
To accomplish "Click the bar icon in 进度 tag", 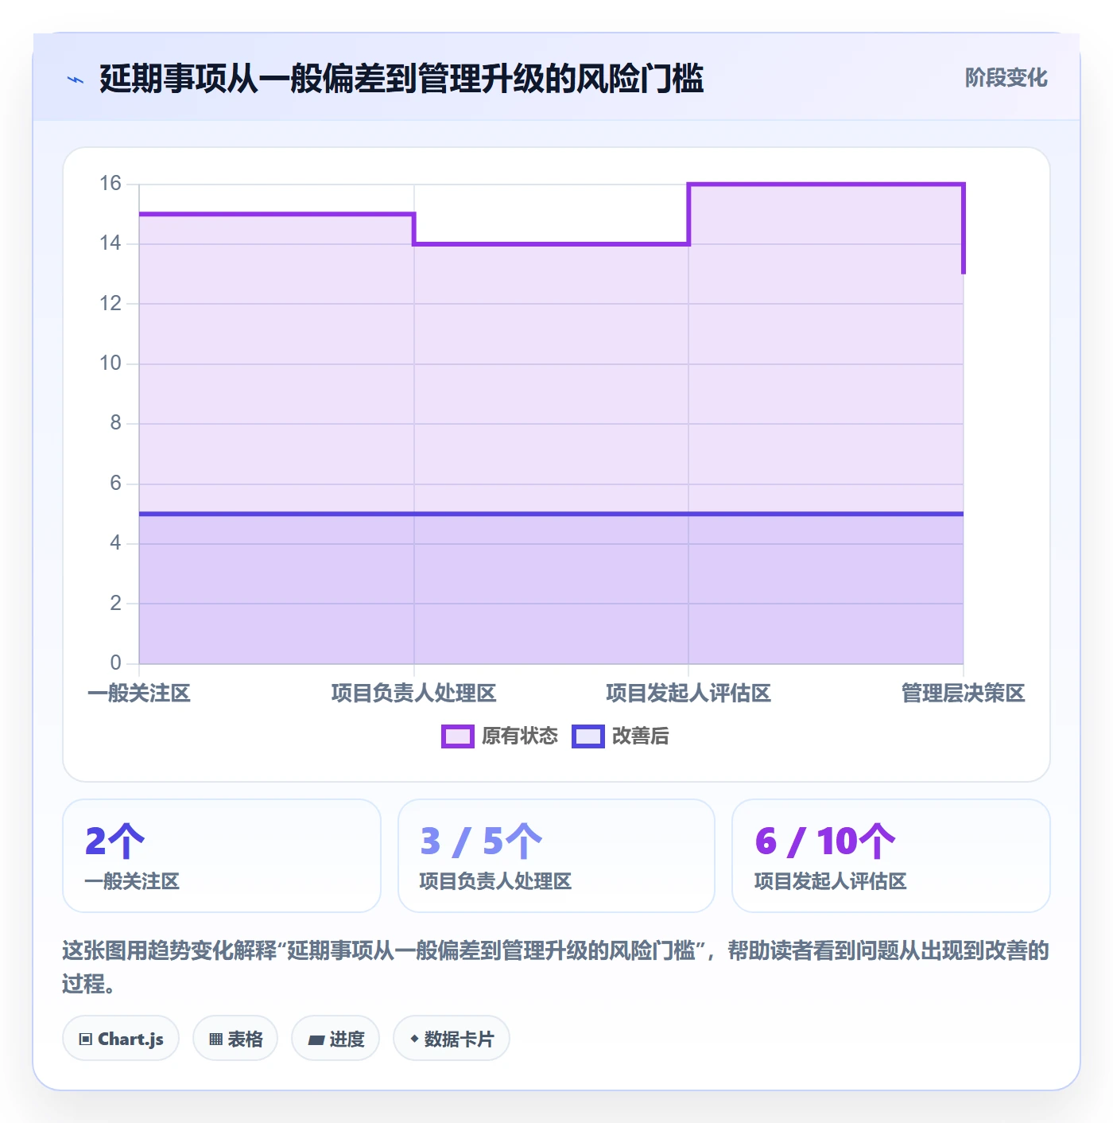I will click(316, 1039).
